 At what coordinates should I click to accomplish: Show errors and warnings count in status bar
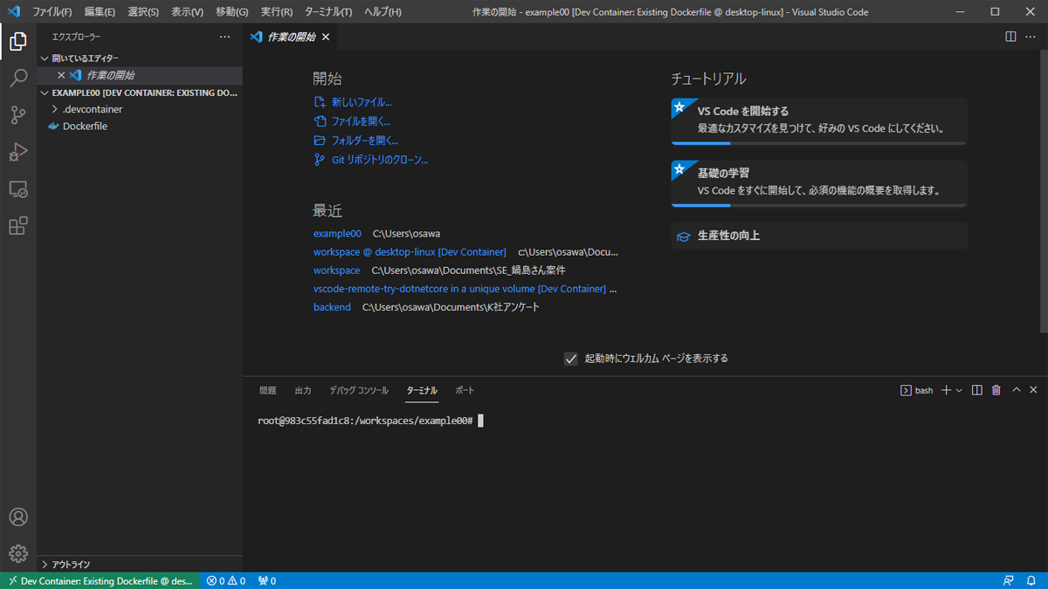(x=226, y=580)
